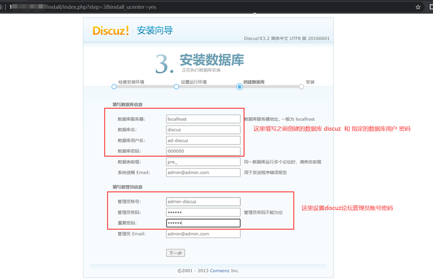Click the 数据表前缀 label
This screenshot has height=279, width=433.
click(x=129, y=162)
